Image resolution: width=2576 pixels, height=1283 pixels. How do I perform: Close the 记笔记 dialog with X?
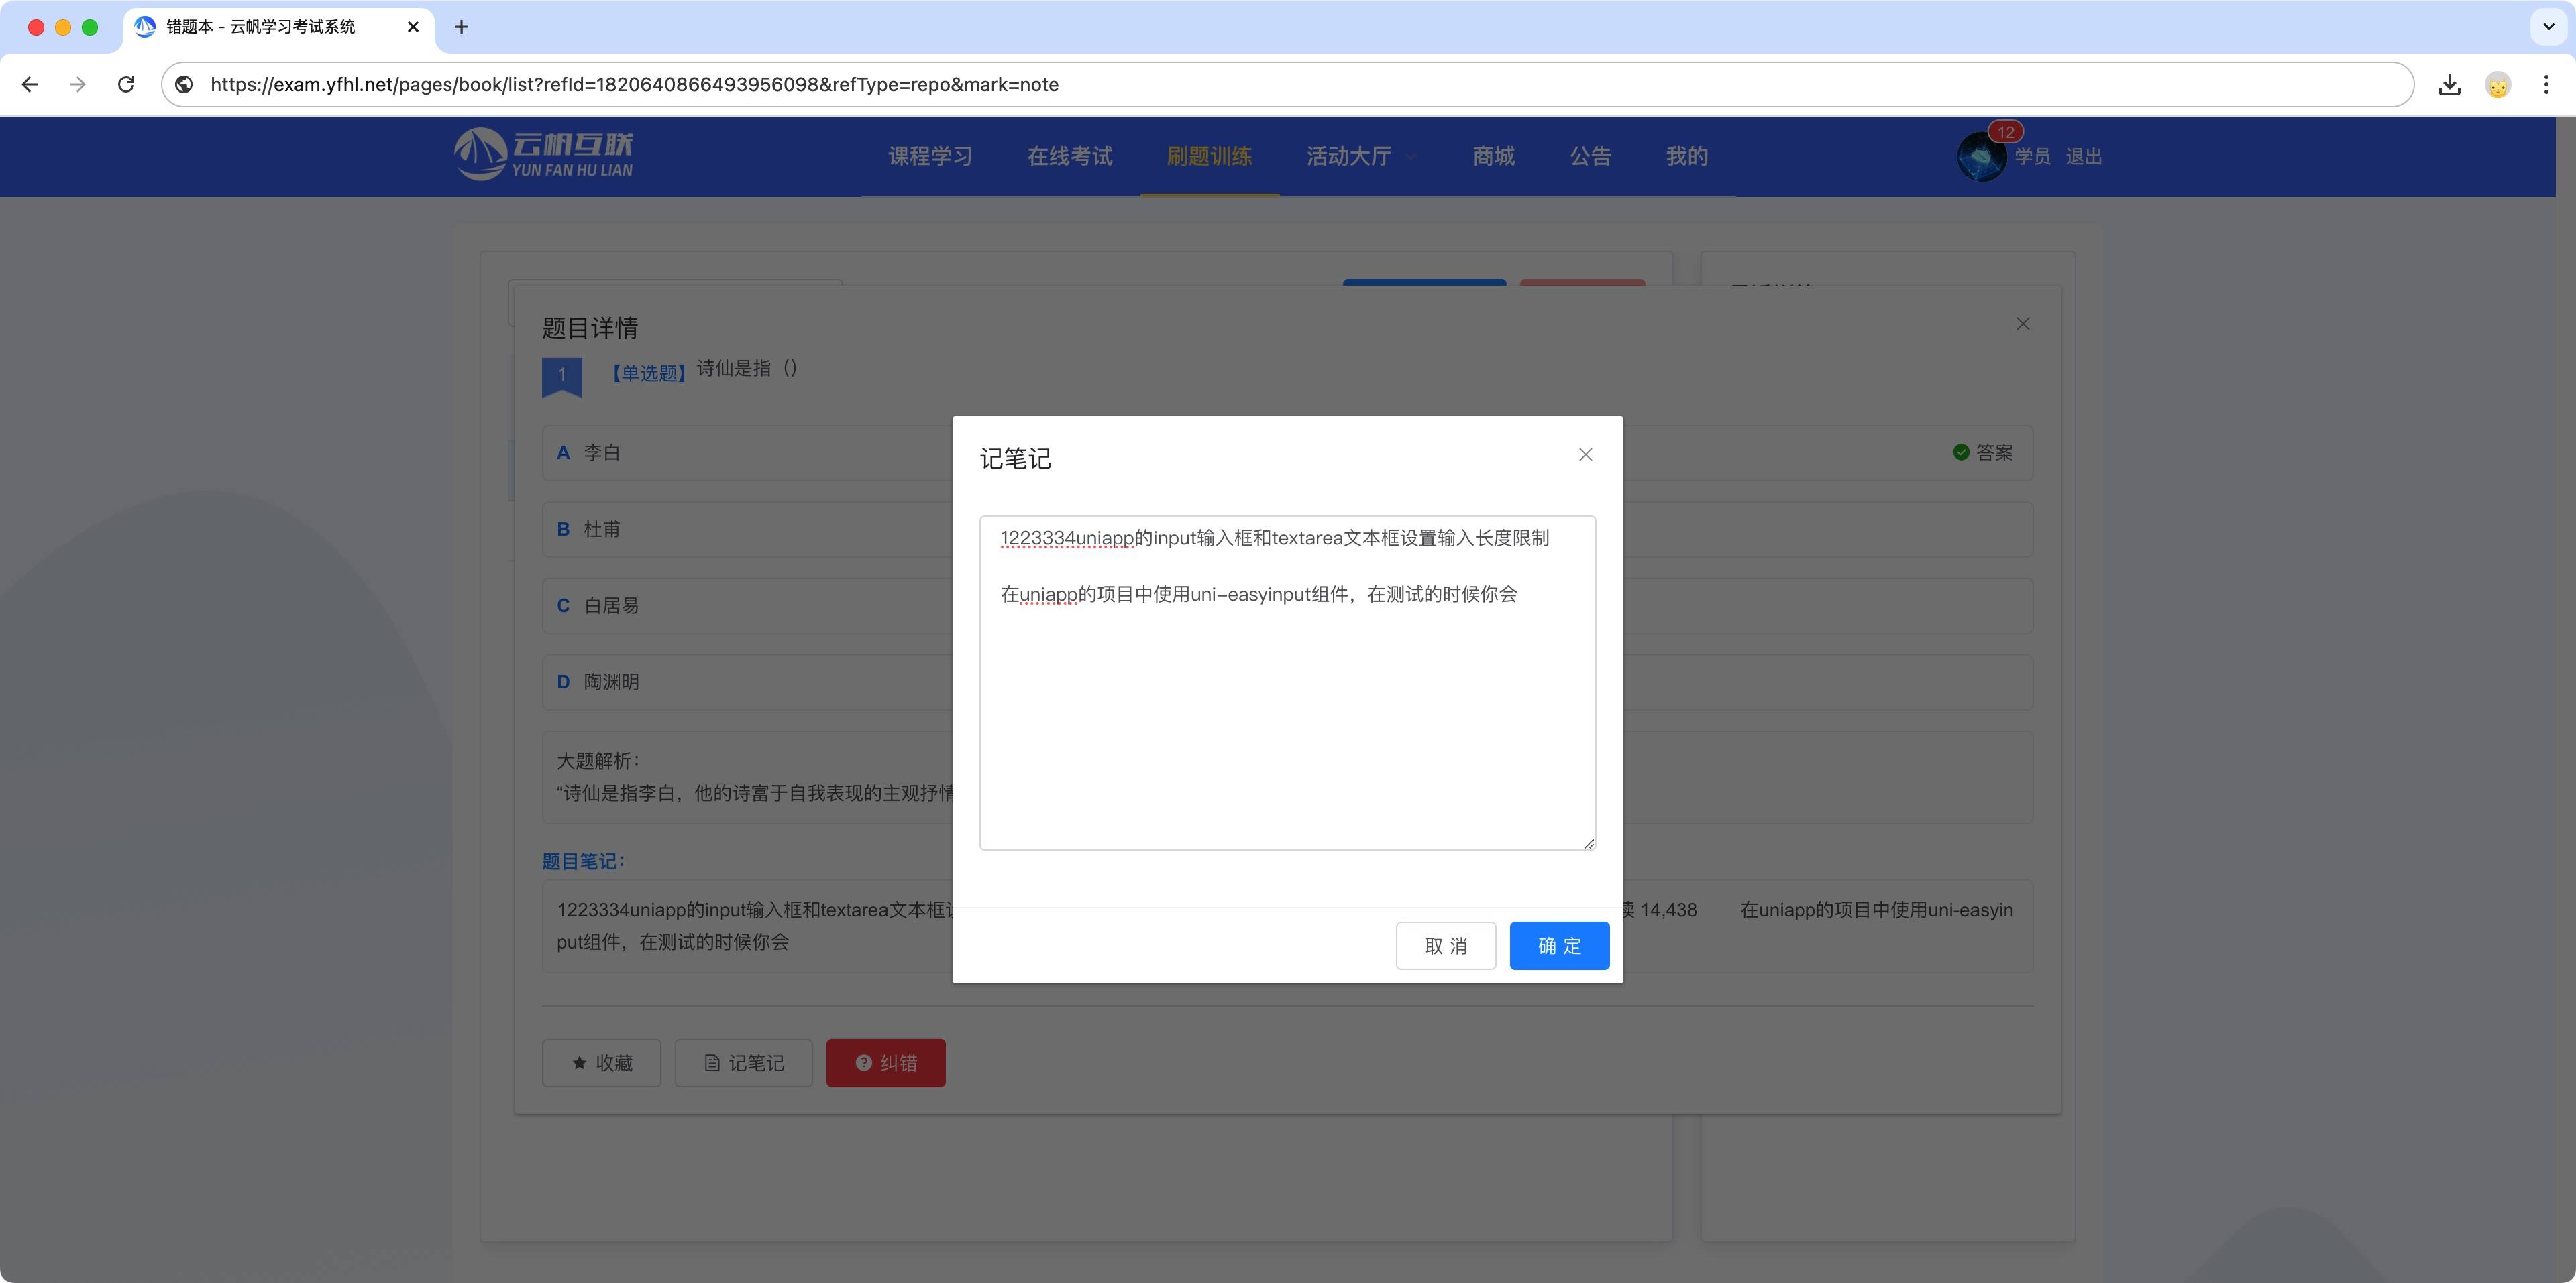(x=1585, y=454)
